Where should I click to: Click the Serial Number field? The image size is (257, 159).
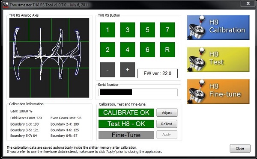pyautogui.click(x=138, y=92)
